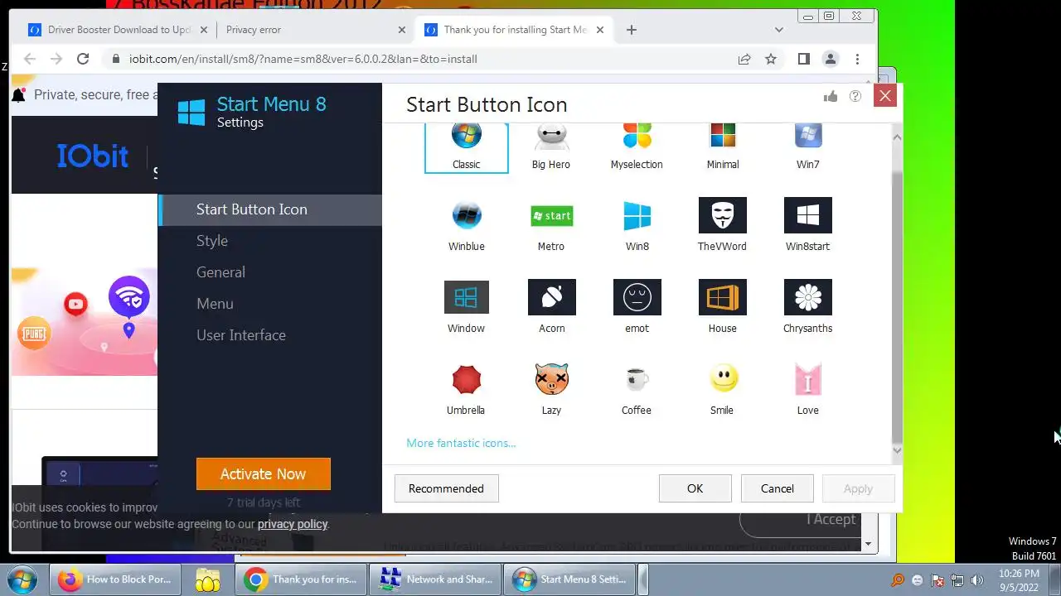Click scrollbar down arrow in settings list
The height and width of the screenshot is (596, 1061).
click(x=897, y=449)
